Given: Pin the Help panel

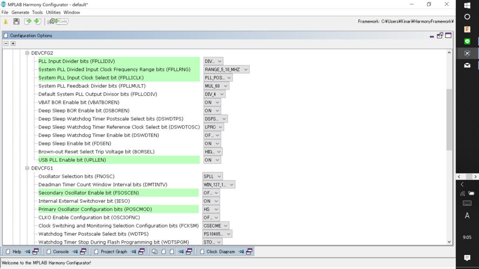Looking at the screenshot, I should point(27,251).
